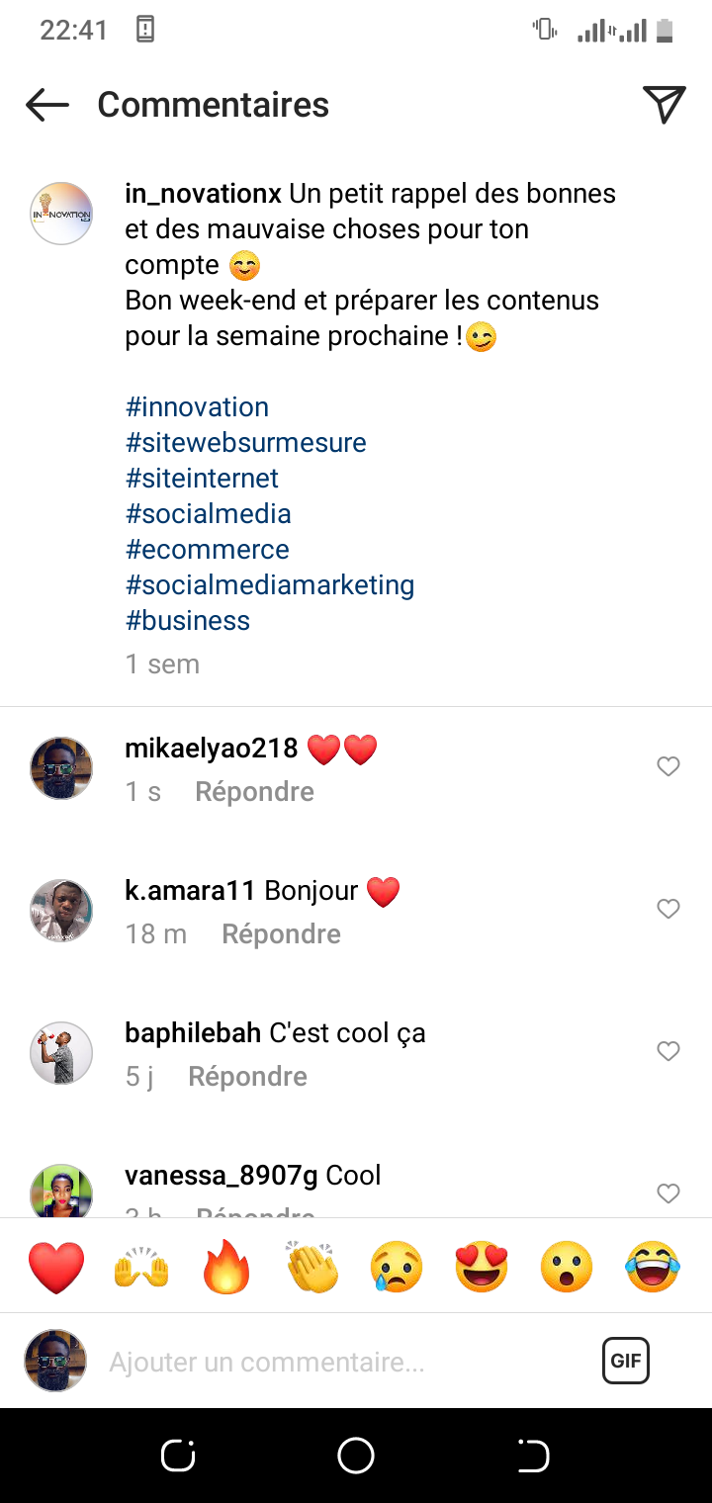Like k.amara11's comment with heart

click(668, 909)
